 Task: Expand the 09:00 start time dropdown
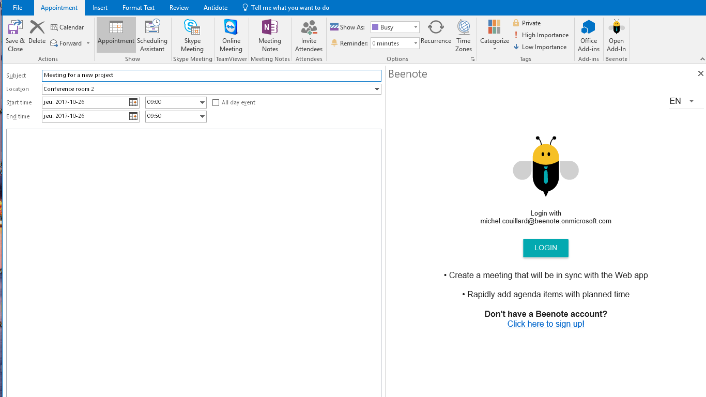(202, 102)
